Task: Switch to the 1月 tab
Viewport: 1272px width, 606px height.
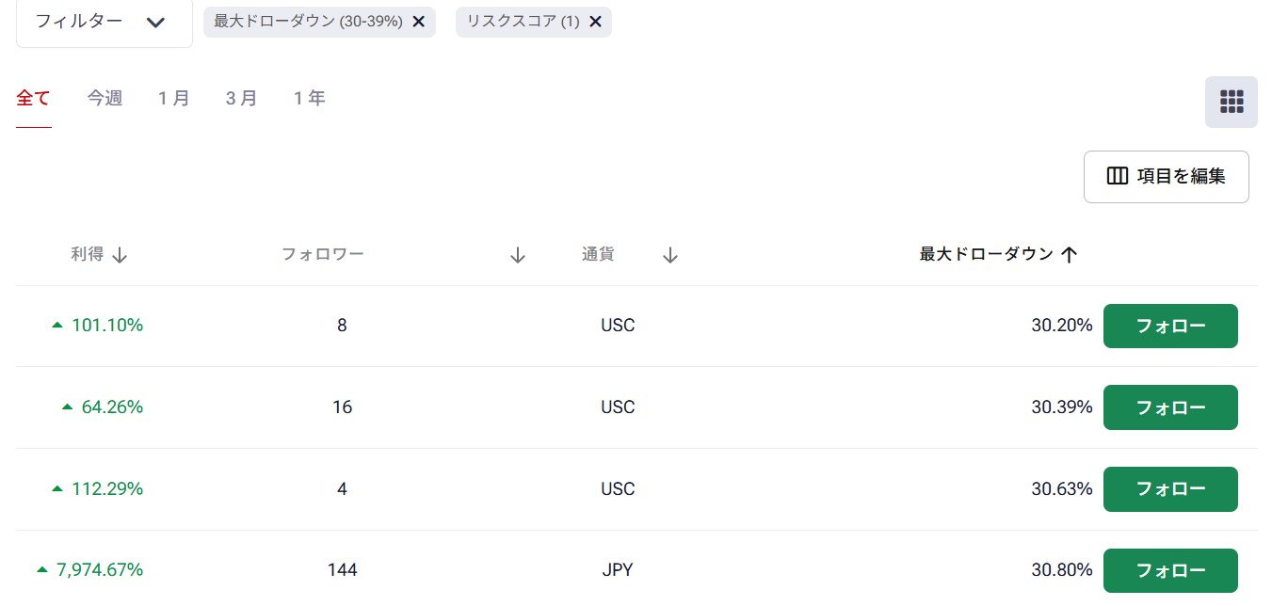Action: [x=174, y=98]
